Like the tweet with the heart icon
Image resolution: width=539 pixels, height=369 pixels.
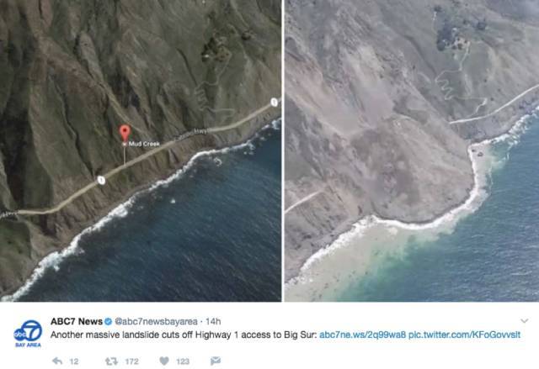point(164,361)
